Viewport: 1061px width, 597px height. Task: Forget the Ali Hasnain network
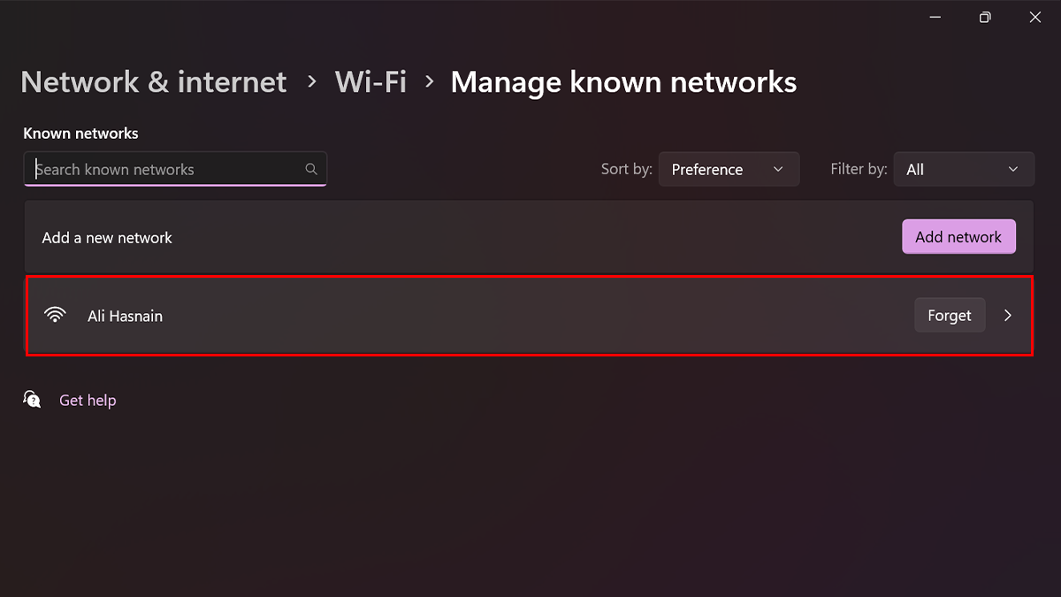[950, 316]
